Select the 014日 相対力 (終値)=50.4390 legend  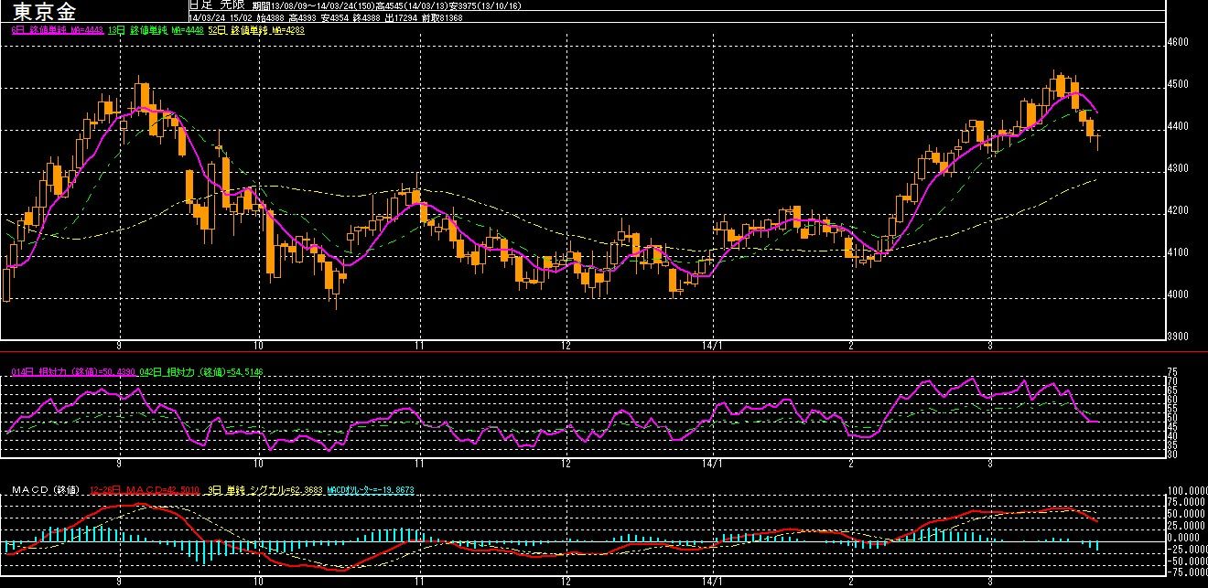click(74, 371)
